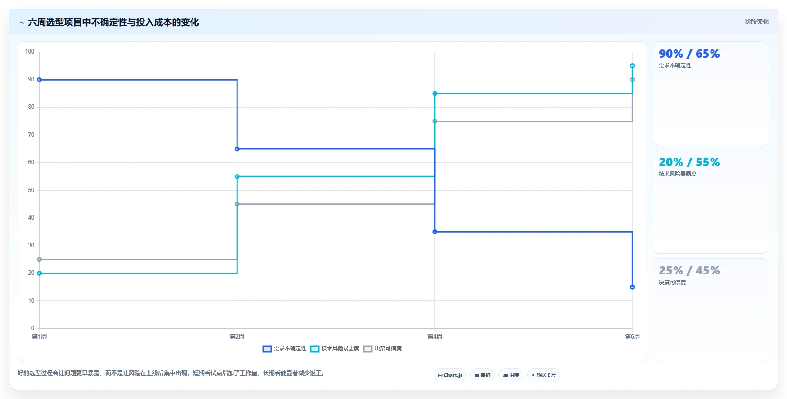The height and width of the screenshot is (399, 787).
Task: Select the teal data point at 55 on 第2周
Action: point(237,176)
